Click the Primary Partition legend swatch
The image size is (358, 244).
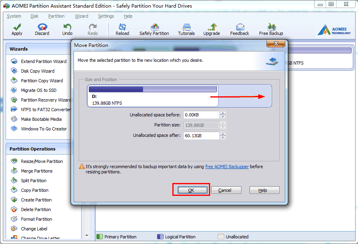100,237
